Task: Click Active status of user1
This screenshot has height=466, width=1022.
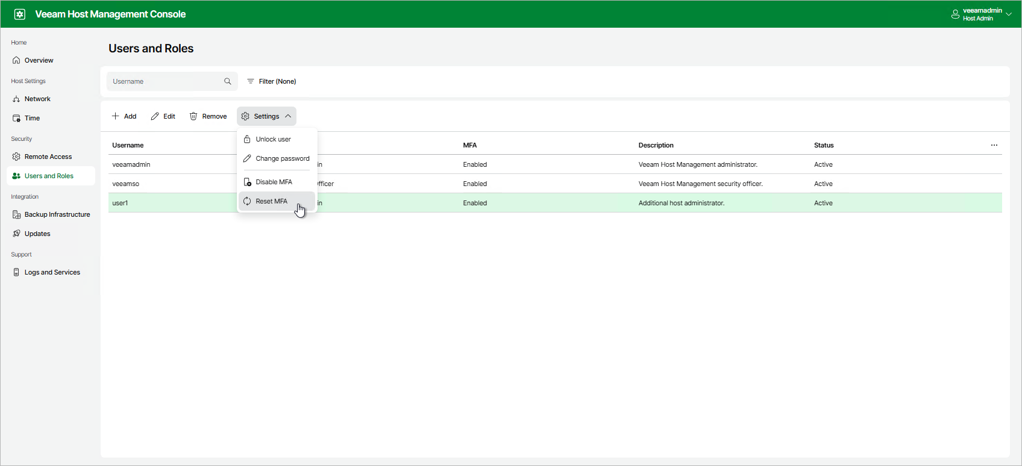Action: click(823, 203)
